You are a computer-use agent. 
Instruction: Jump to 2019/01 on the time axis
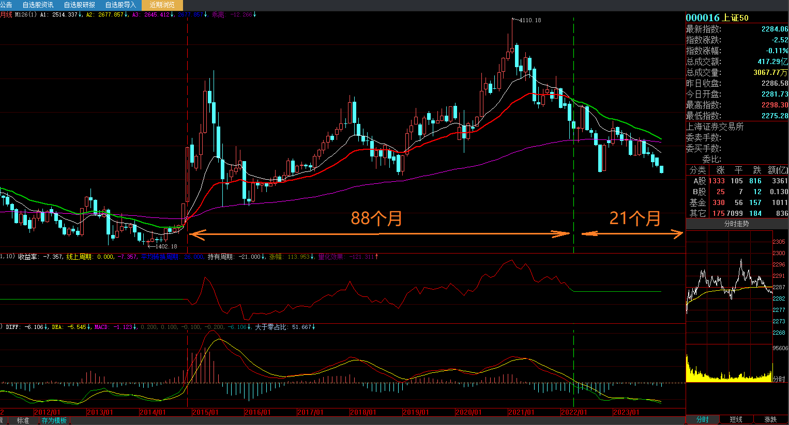pyautogui.click(x=416, y=412)
